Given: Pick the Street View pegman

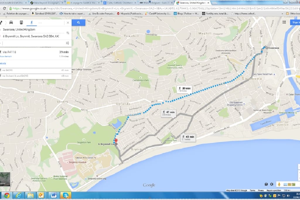Looking at the screenshot, I should click(x=279, y=184).
